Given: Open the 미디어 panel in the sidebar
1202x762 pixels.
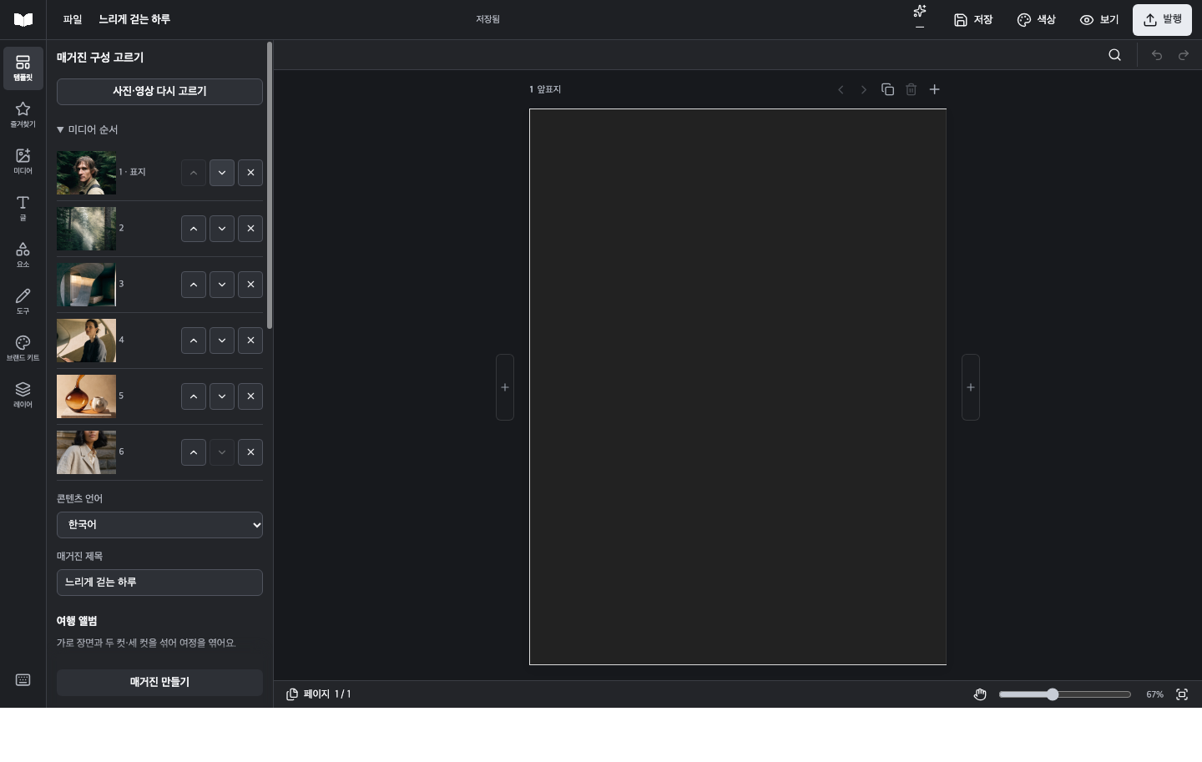Looking at the screenshot, I should click(x=23, y=161).
